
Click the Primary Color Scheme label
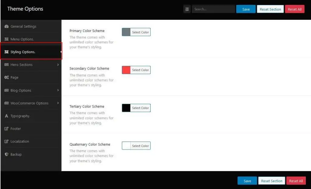87,31
